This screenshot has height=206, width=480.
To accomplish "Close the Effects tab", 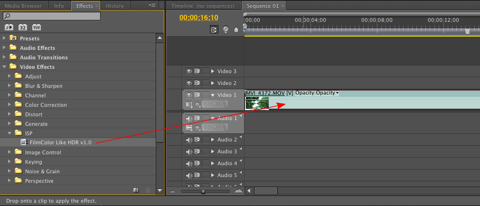I will coord(97,6).
